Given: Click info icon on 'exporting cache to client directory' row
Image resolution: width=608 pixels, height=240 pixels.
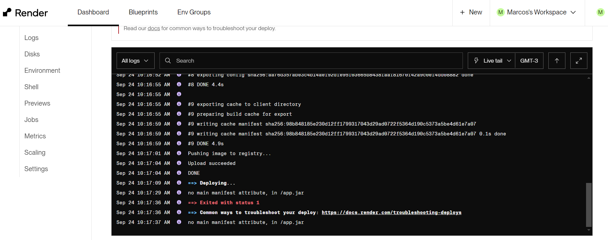Looking at the screenshot, I should [x=179, y=104].
